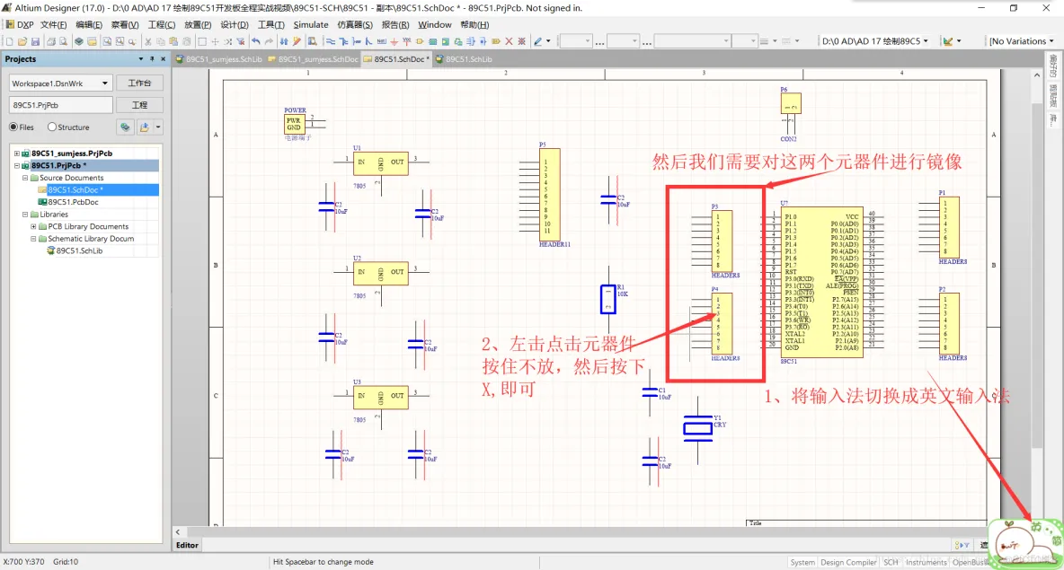Click the 工作台 button

coord(140,83)
